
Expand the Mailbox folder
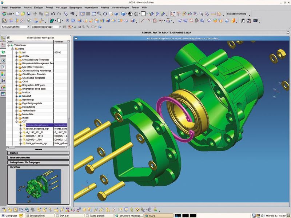coord(16,93)
